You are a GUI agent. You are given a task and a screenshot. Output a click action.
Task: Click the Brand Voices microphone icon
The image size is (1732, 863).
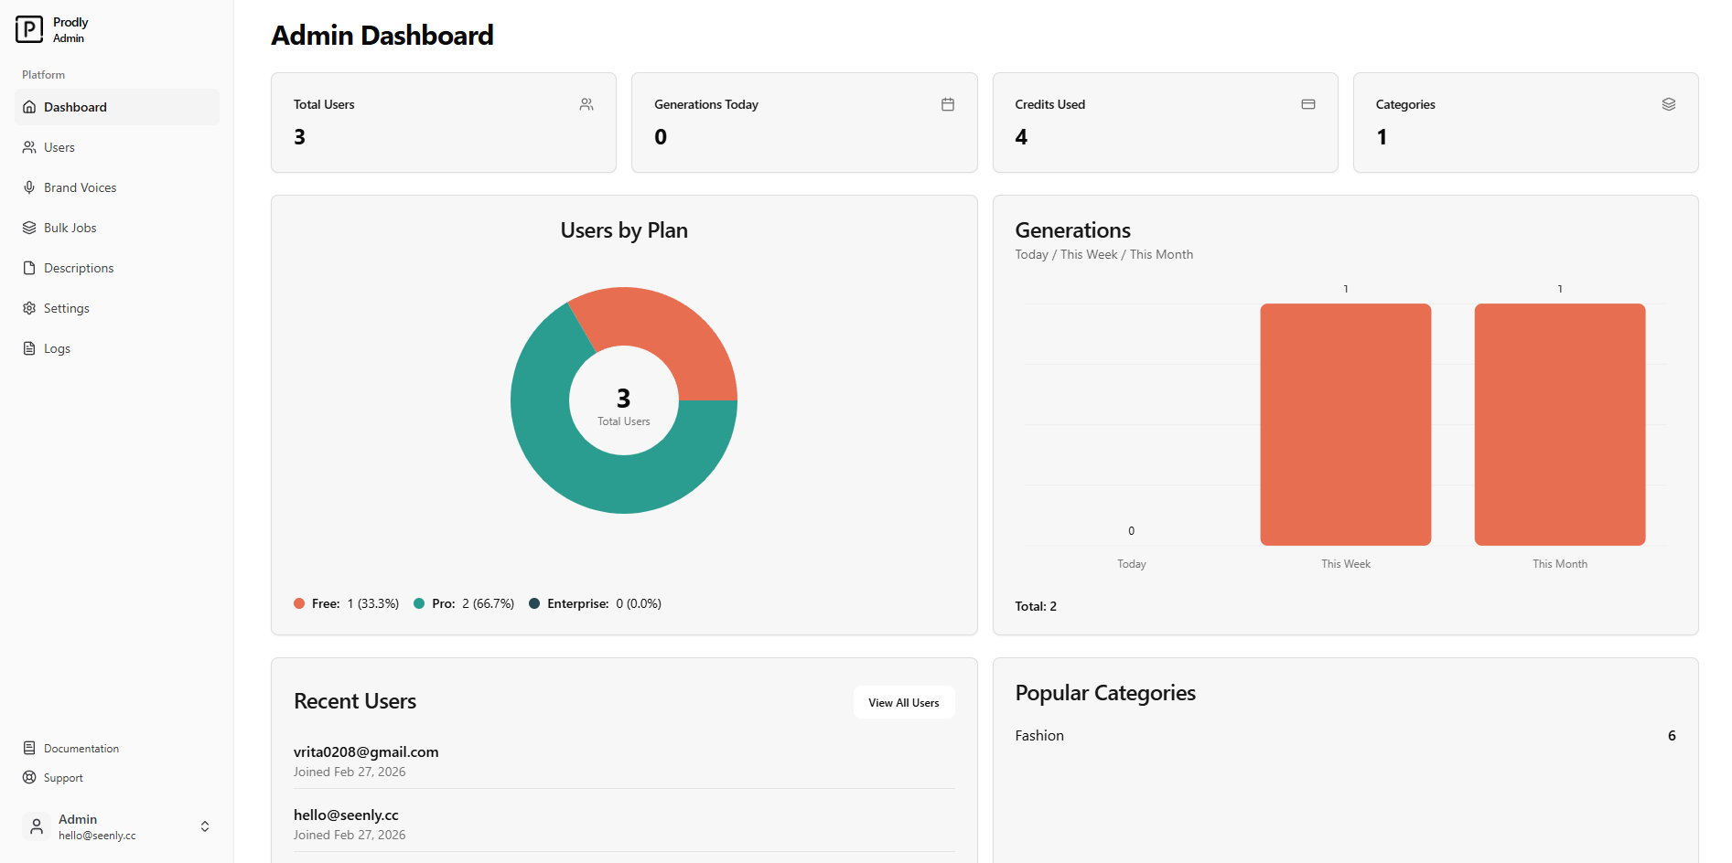coord(29,187)
